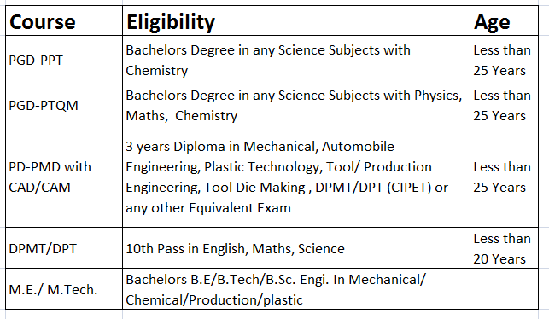Screen dimensions: 549x319
Task: Click the empty age cell for M.E./M.Tech.
Action: tap(505, 289)
